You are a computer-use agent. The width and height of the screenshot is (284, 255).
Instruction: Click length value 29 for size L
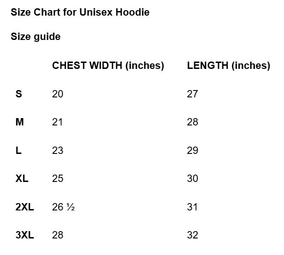click(193, 151)
